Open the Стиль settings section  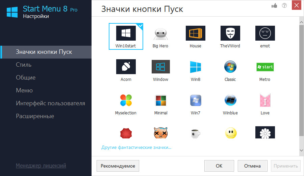pyautogui.click(x=24, y=65)
